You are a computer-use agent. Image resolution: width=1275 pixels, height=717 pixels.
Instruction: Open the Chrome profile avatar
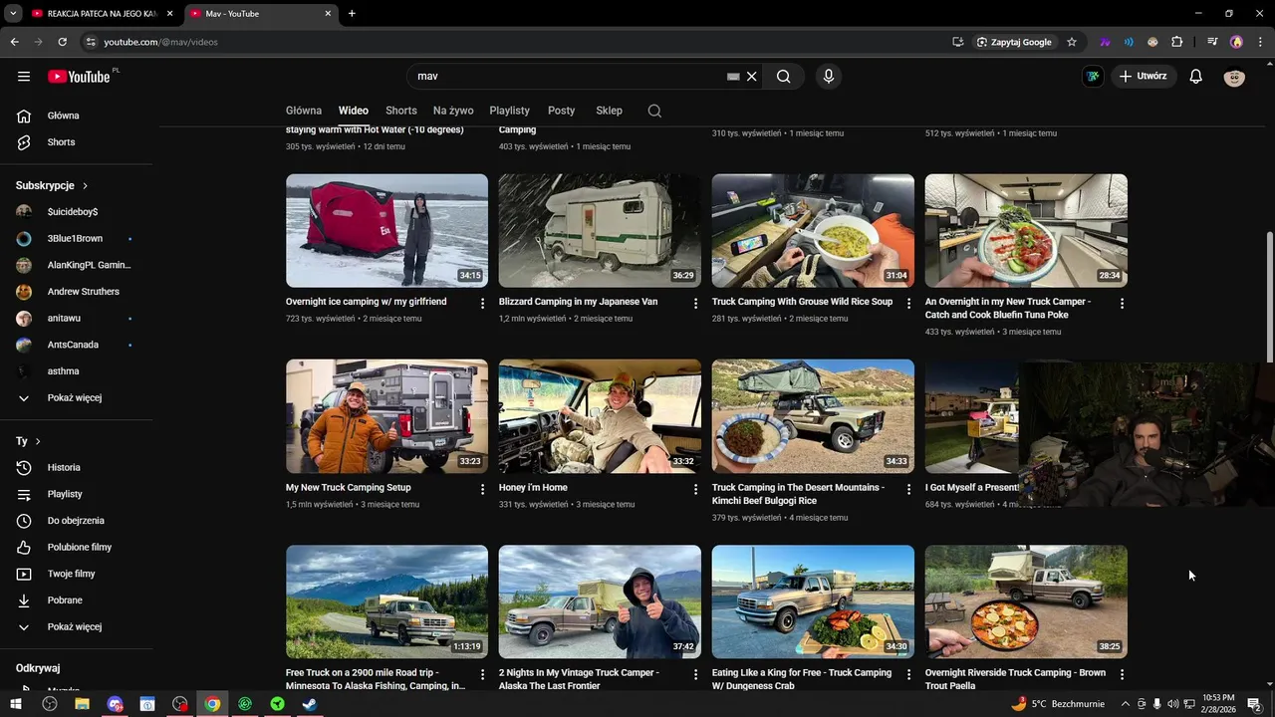coord(1236,42)
